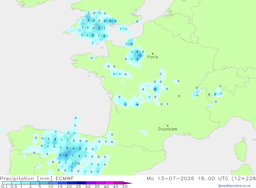This screenshot has width=256, height=188.
Task: Click the Dourbies location marker dot
Action: click(x=168, y=126)
